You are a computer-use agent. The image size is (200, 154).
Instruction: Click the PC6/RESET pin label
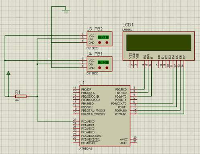tap(88, 143)
